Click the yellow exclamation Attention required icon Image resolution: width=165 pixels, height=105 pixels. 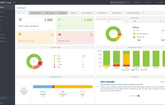[x=20, y=34]
